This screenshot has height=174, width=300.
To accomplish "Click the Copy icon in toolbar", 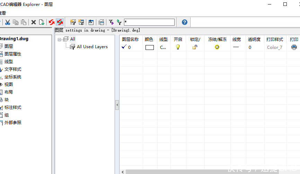I will click(x=16, y=22).
